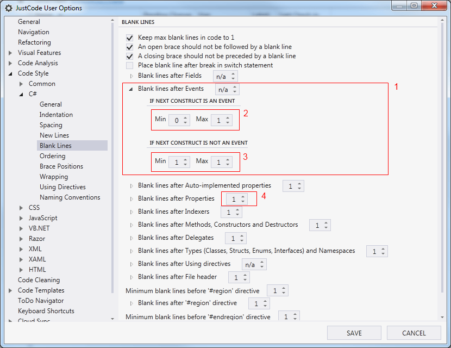Expand the CSS tree node arrow

pos(21,208)
